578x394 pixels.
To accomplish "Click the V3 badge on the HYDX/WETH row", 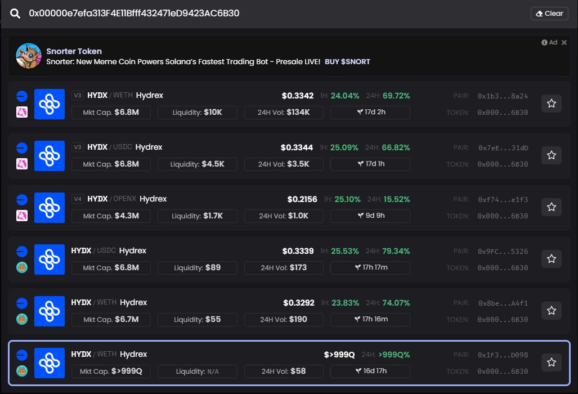I will pos(78,96).
